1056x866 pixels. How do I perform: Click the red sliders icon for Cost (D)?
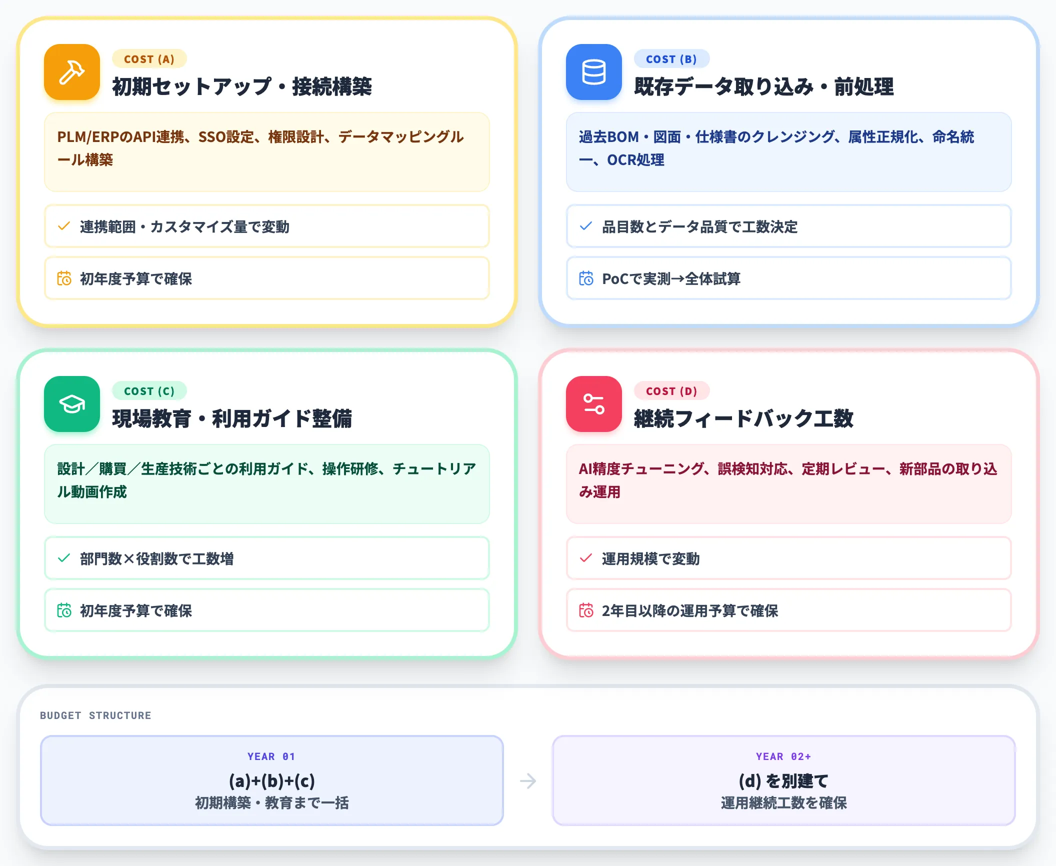coord(594,404)
